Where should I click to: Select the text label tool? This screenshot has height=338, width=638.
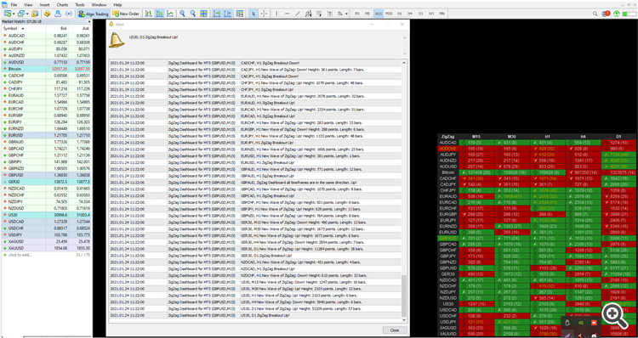click(329, 14)
